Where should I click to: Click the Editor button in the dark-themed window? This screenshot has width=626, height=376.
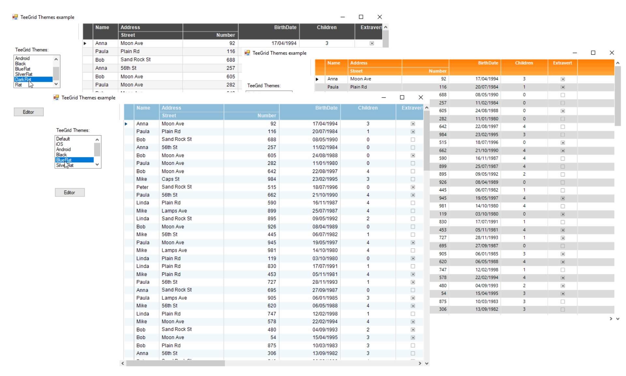[28, 112]
